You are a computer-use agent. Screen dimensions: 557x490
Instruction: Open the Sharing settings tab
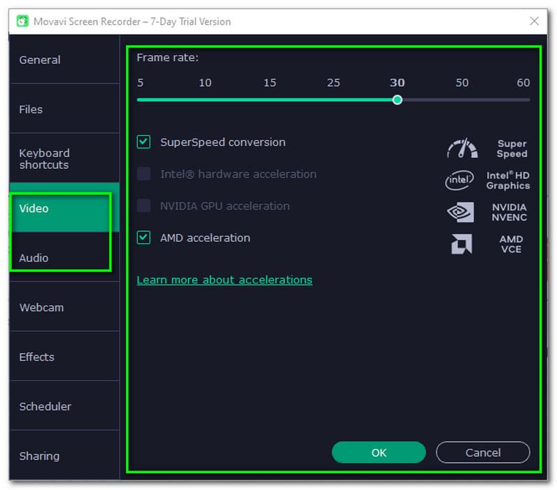point(64,456)
